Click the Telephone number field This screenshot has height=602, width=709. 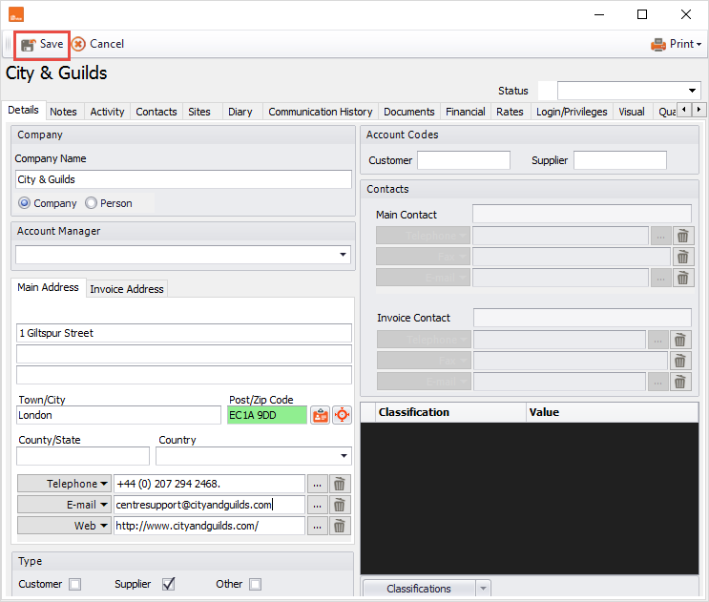(x=209, y=484)
